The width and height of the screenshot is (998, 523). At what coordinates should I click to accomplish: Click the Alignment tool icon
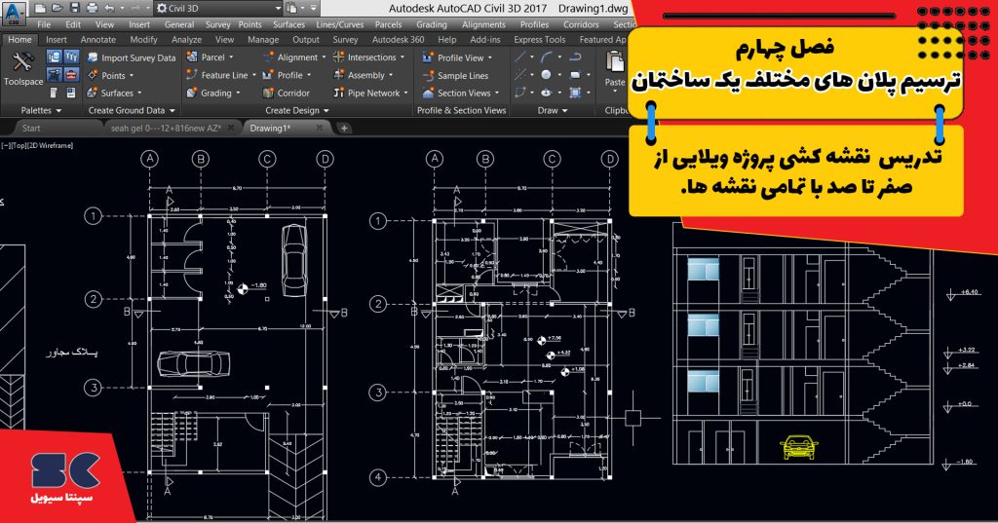268,56
